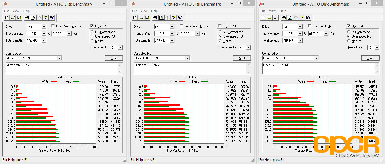Open View menu in left window

click(16, 11)
